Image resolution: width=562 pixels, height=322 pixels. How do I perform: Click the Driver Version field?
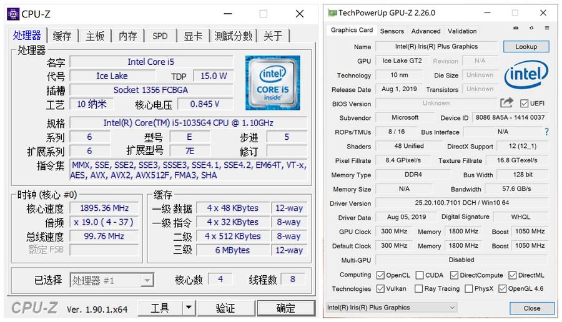[x=461, y=203]
